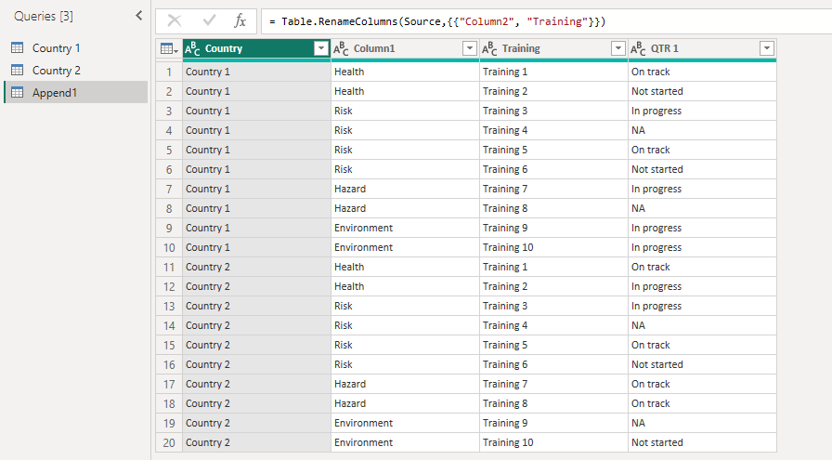Select the Training column header
Viewport: 832px width, 460px height.
click(x=553, y=49)
